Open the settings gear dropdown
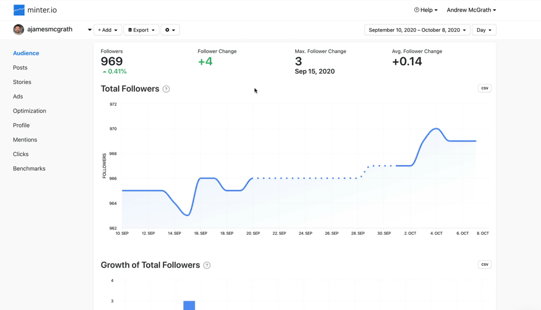The width and height of the screenshot is (541, 310). pos(170,30)
